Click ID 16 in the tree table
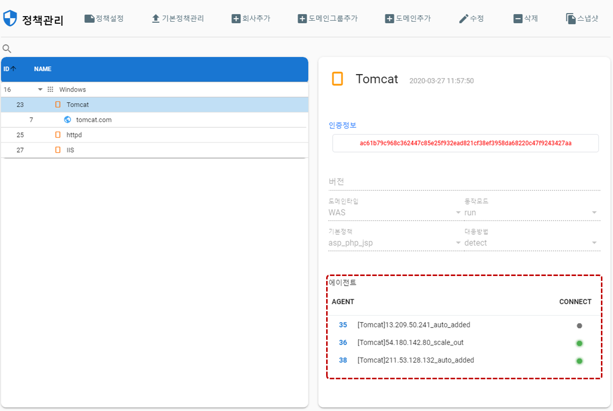 [7, 90]
